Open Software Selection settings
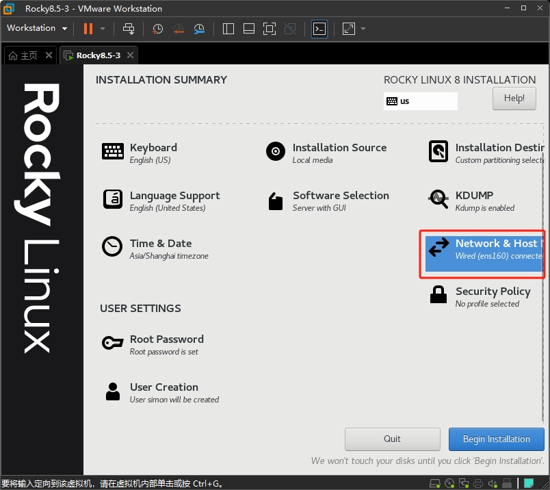Image resolution: width=550 pixels, height=490 pixels. pyautogui.click(x=328, y=201)
